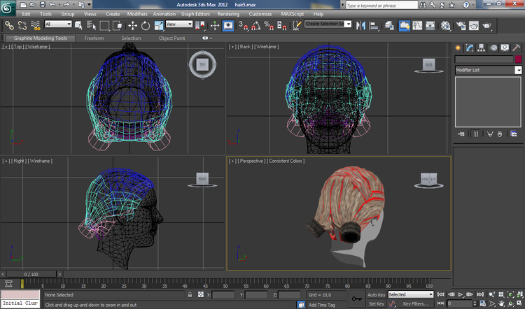Open the selection filter All dropdown
Viewport: 525px width, 309px height.
point(58,24)
